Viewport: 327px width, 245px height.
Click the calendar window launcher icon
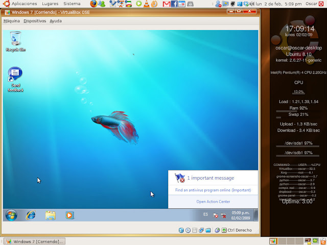[182, 4]
